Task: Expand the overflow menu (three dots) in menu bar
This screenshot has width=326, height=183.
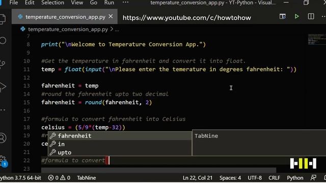Action: (125, 3)
